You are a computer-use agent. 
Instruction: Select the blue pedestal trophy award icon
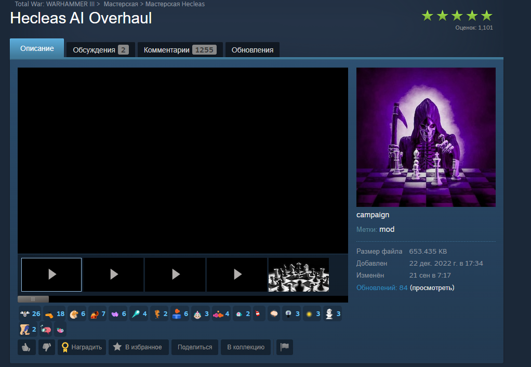[180, 314]
